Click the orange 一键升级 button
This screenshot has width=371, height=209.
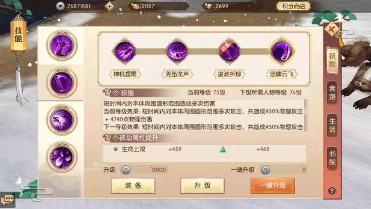click(x=272, y=185)
